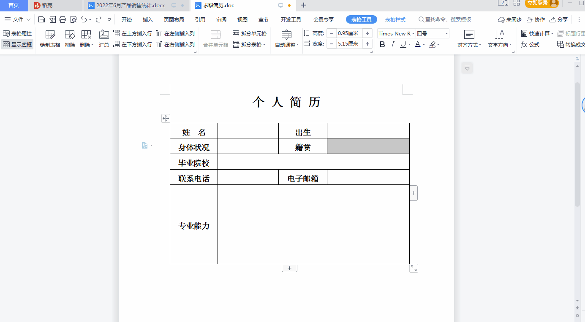Open the AutoFit (自动调整) dropdown
This screenshot has height=322, width=585.
pyautogui.click(x=287, y=39)
